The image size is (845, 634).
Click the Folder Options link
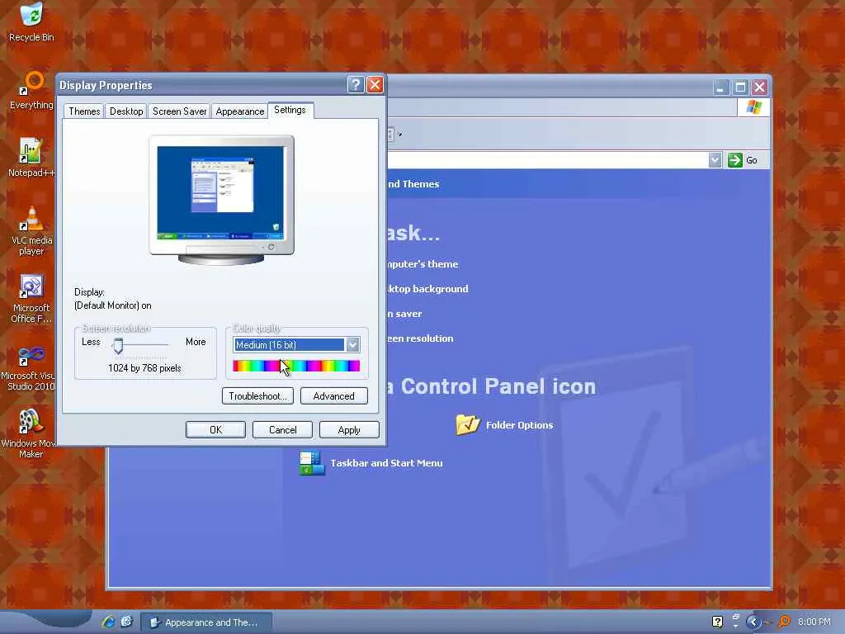[519, 425]
